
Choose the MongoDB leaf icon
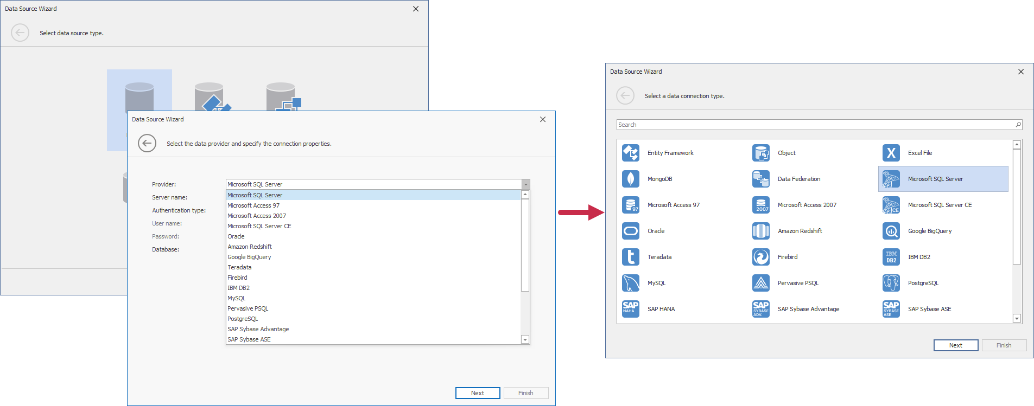[630, 179]
